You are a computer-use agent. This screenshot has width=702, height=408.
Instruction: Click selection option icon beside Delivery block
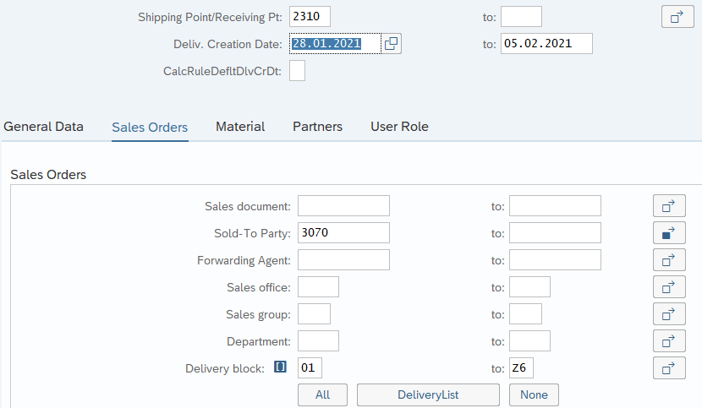[281, 367]
